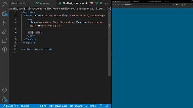
Task: Open the editor More Actions ellipsis
Action: tap(106, 3)
